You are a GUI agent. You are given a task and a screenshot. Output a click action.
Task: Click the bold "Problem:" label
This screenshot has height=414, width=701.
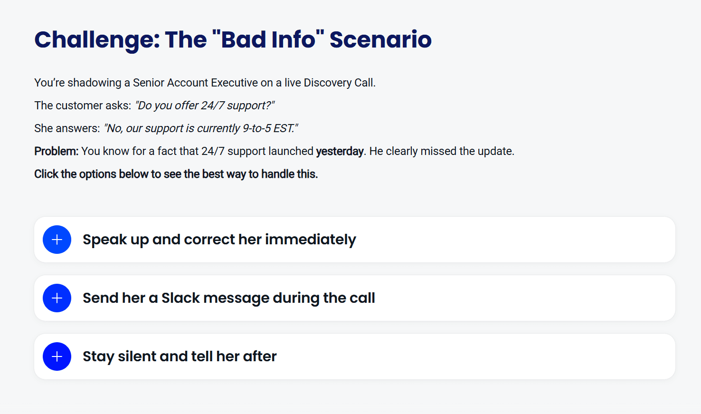(56, 151)
